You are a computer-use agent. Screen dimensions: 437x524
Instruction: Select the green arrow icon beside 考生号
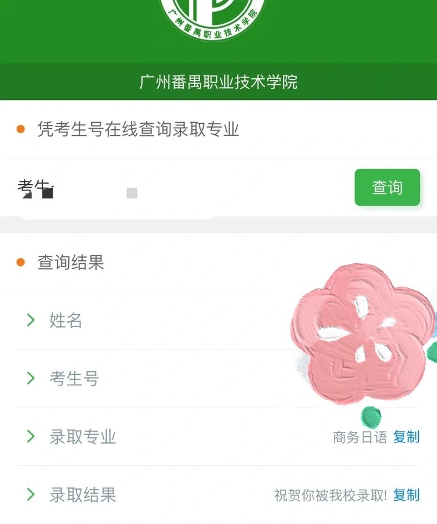click(x=29, y=379)
